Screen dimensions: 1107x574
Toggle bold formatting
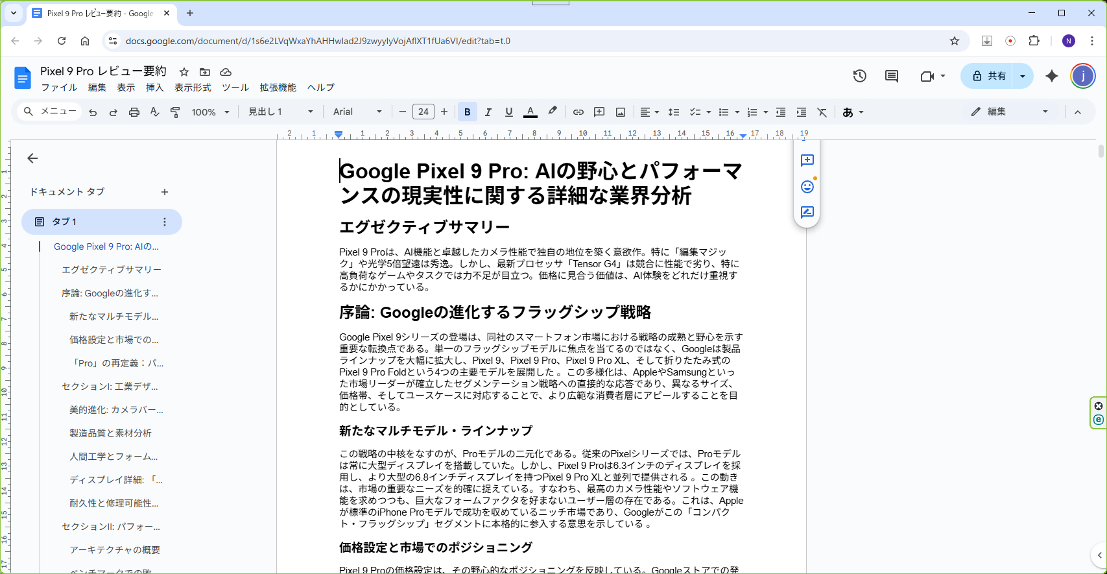(x=467, y=112)
